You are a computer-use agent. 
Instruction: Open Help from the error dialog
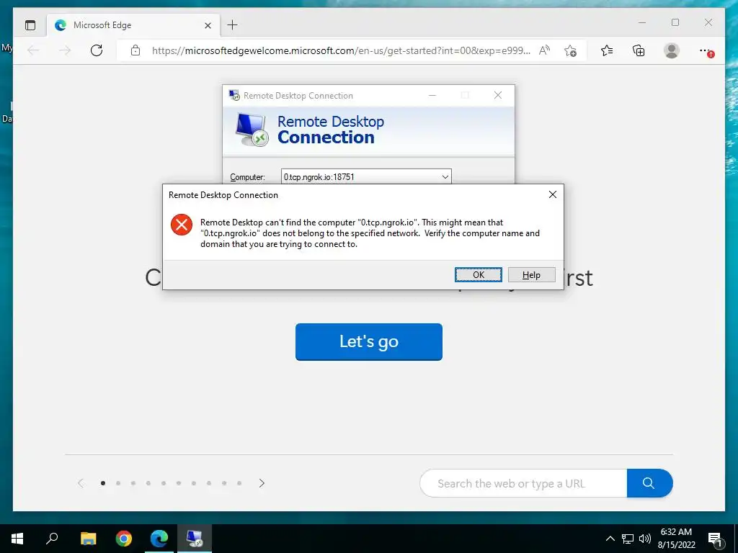[531, 275]
